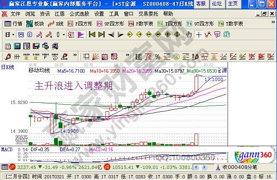Click the 主页 button in title bar

pyautogui.click(x=233, y=4)
